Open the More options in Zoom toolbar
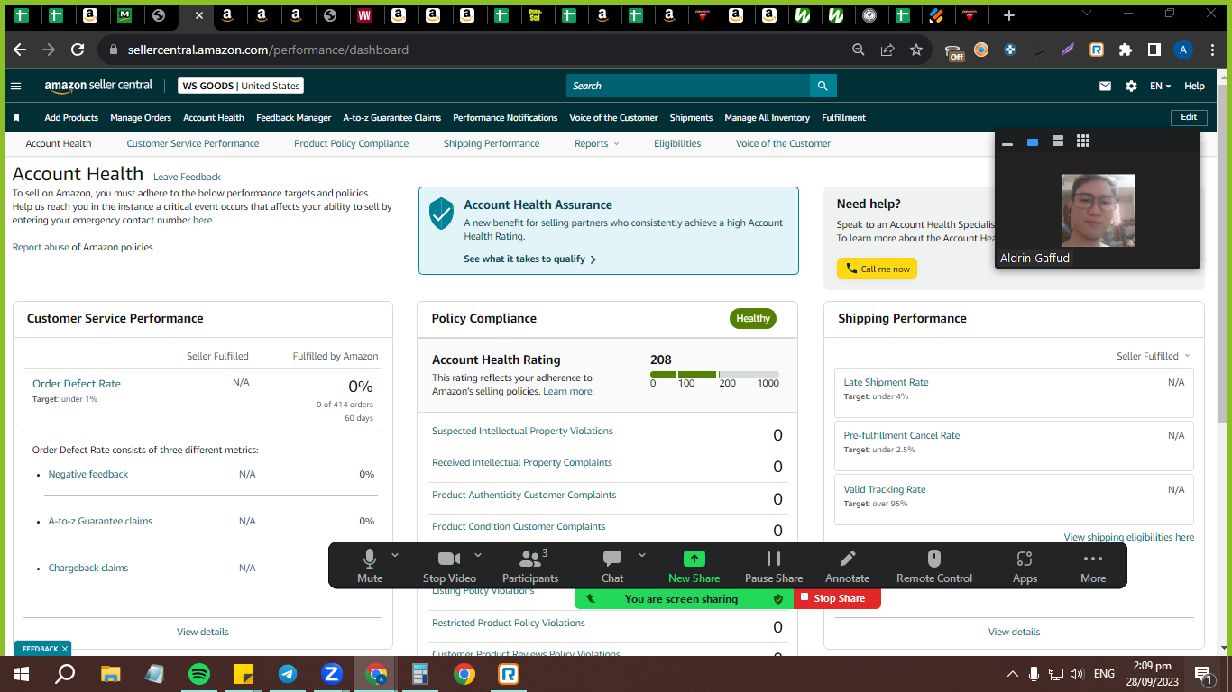 click(x=1093, y=565)
